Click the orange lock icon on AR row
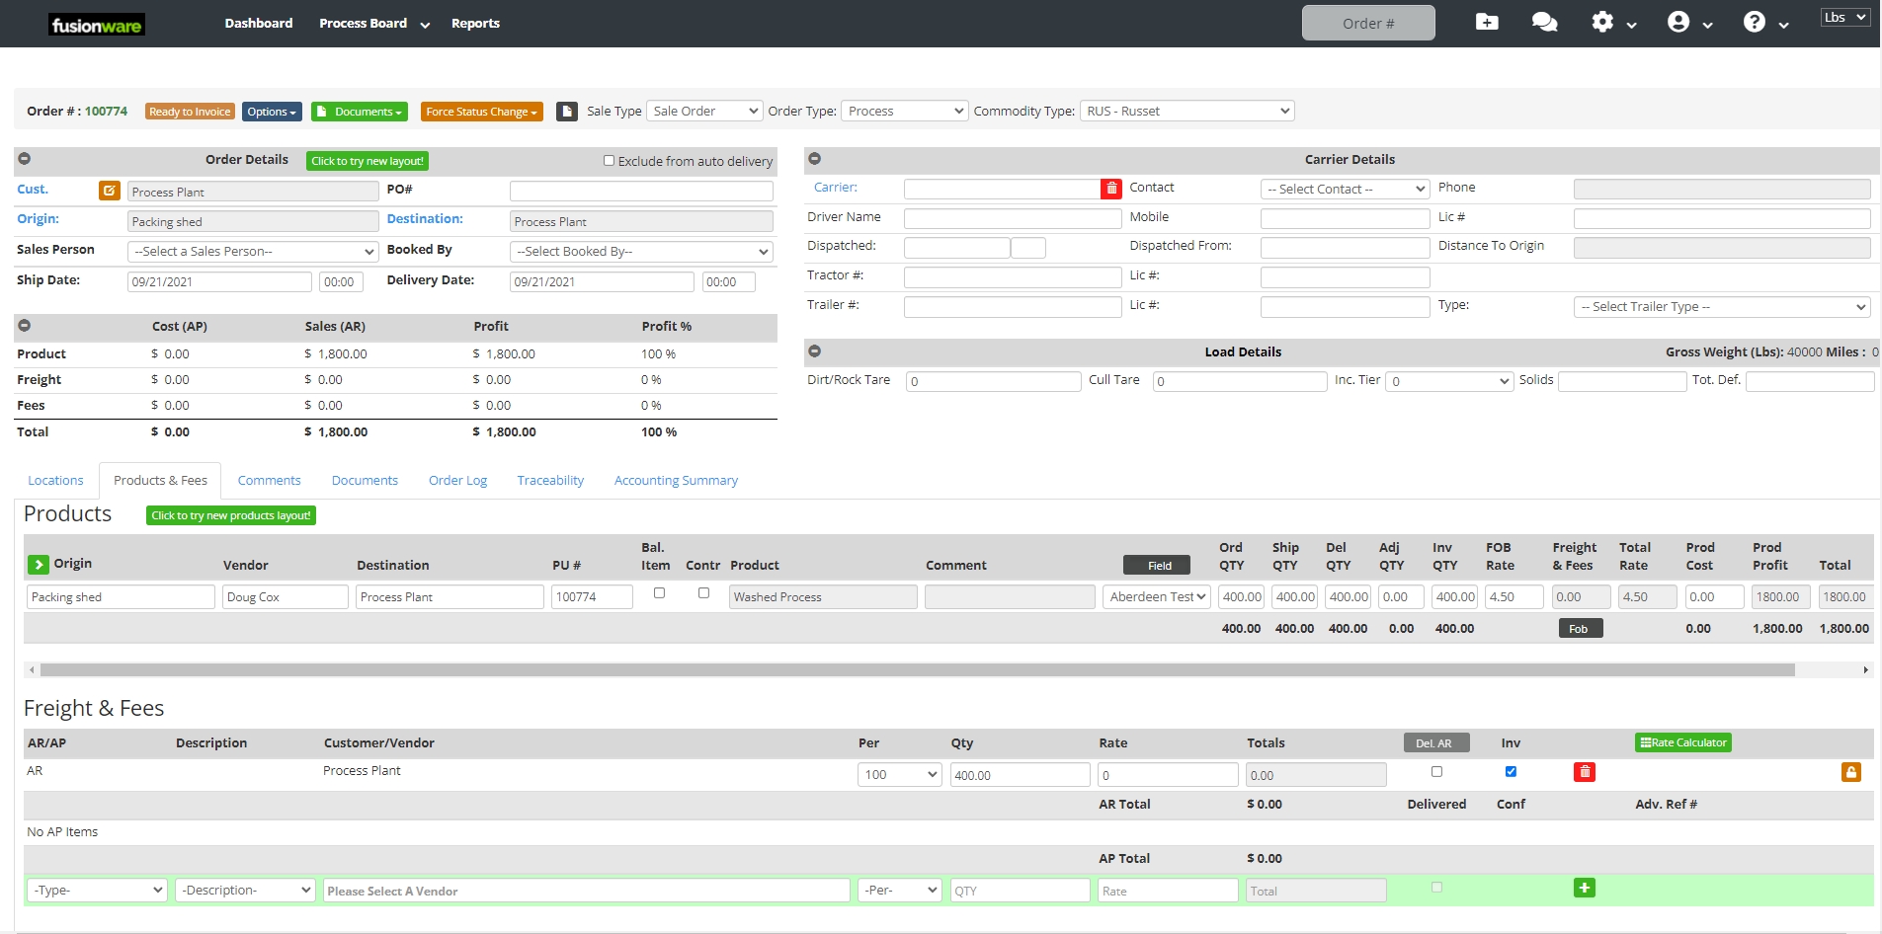 pyautogui.click(x=1851, y=772)
